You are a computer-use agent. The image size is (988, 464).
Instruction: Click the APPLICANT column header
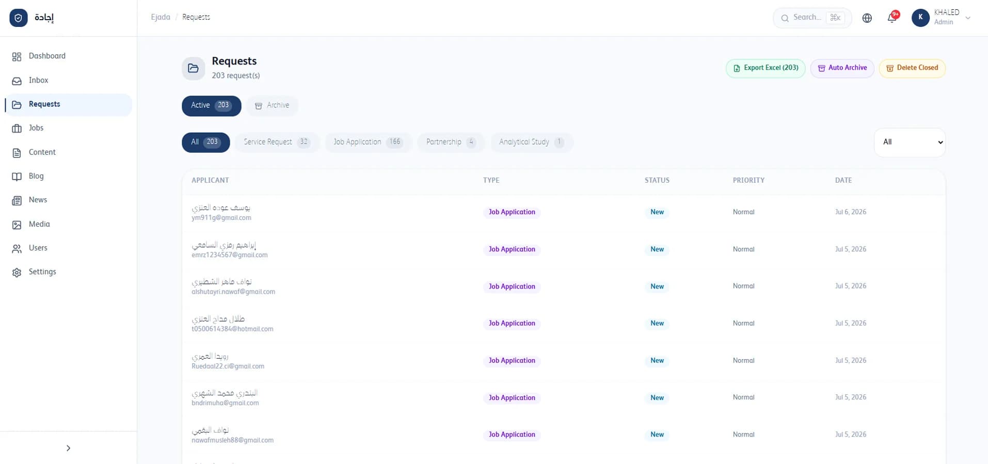(210, 180)
